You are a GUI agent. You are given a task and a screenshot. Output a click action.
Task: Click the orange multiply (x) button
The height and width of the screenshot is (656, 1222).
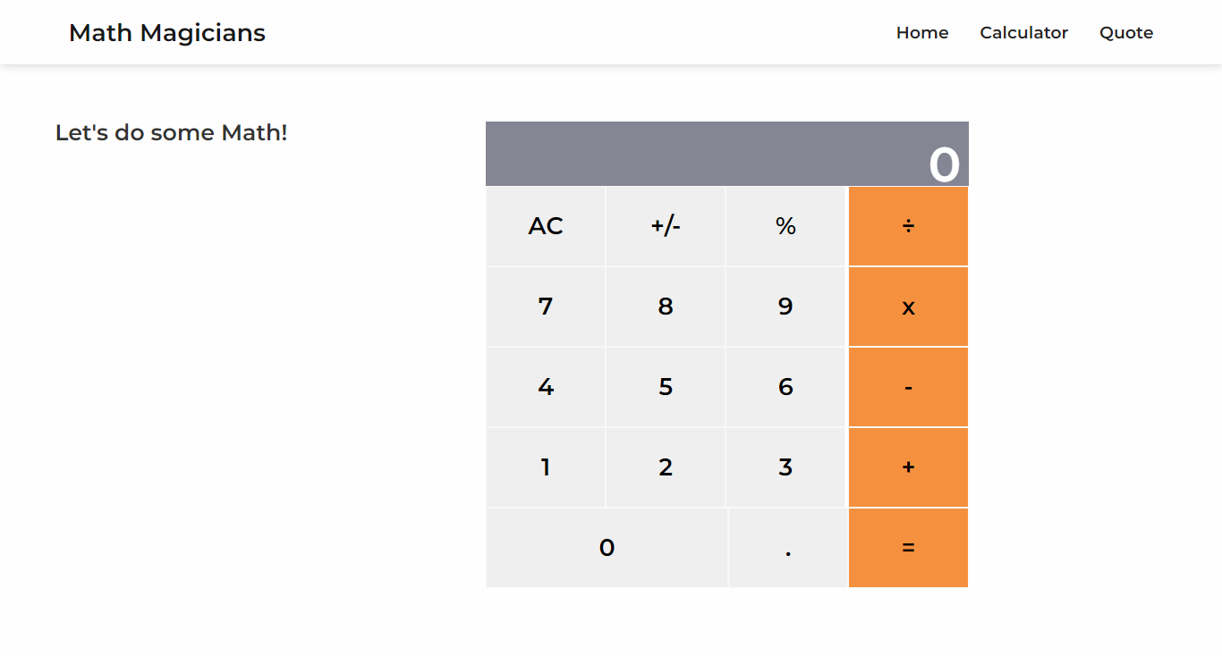click(908, 307)
